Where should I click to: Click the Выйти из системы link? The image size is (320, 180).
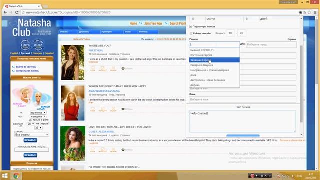(26, 67)
